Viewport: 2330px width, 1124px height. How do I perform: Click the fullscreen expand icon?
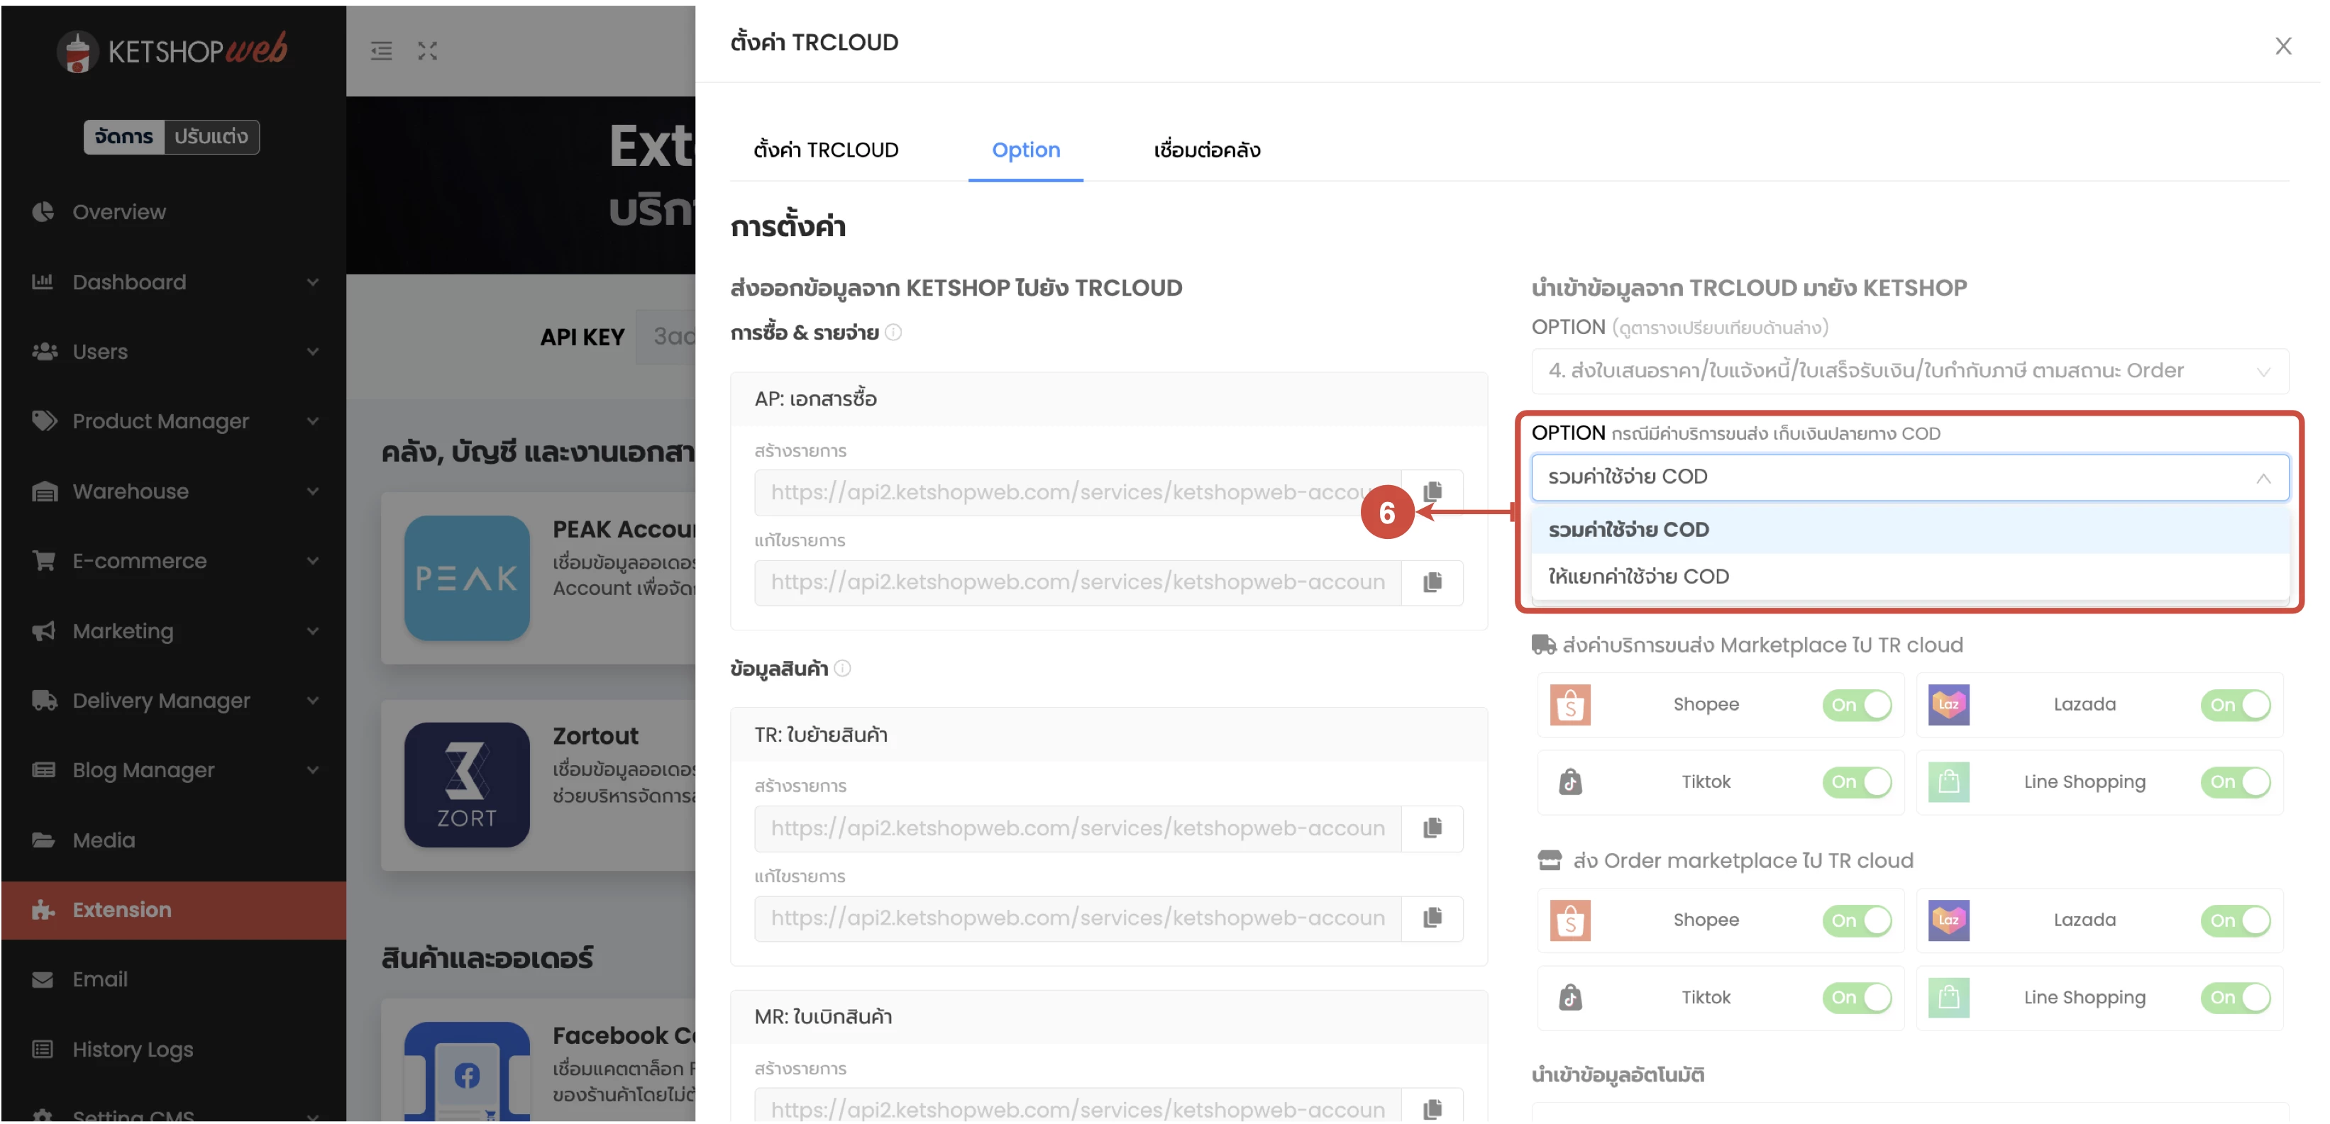(x=428, y=50)
